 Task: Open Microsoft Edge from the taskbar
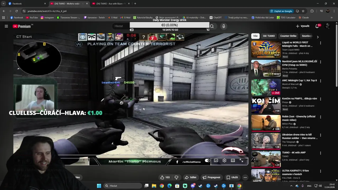pos(170,186)
